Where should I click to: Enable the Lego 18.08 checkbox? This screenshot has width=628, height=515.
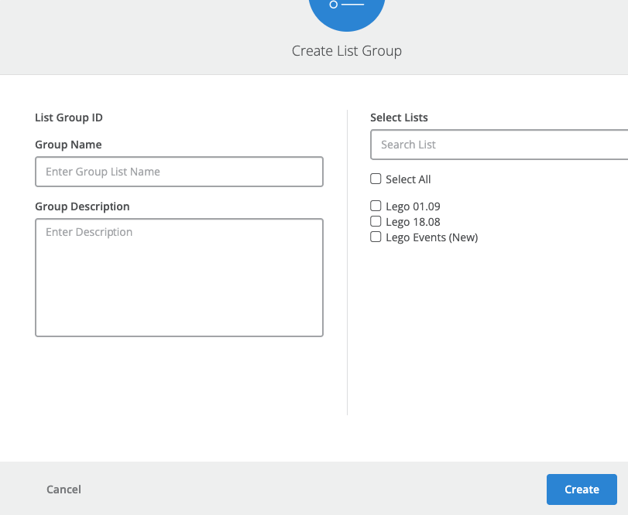point(376,221)
